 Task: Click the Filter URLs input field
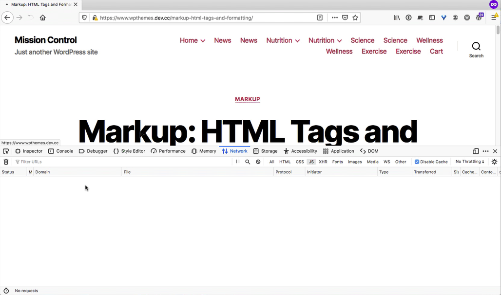coord(122,162)
